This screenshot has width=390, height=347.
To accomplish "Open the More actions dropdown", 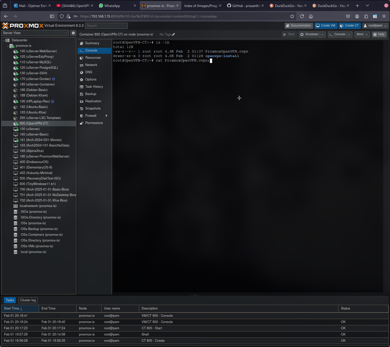I will pyautogui.click(x=362, y=34).
